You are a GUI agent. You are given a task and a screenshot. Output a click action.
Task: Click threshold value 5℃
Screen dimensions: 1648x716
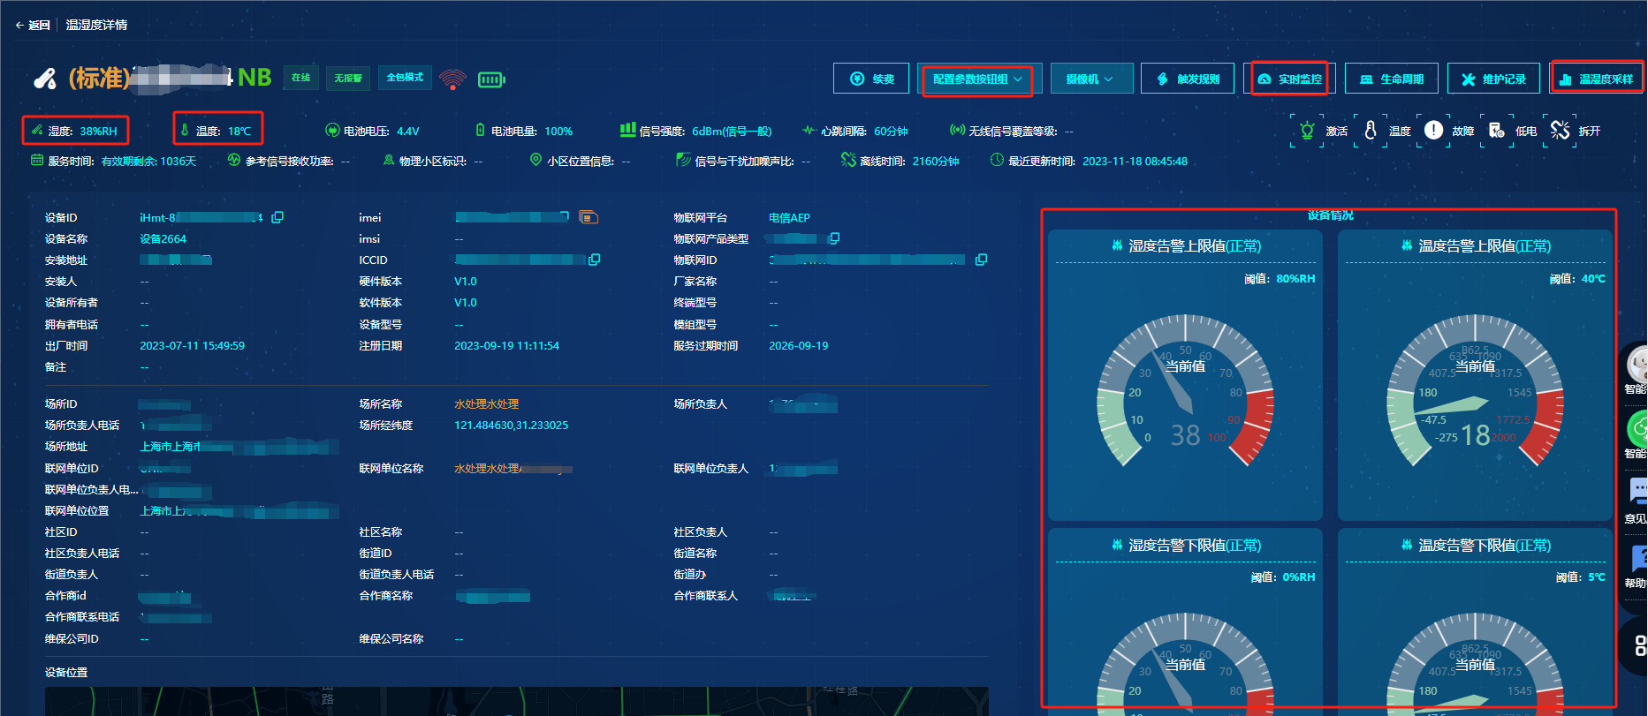point(1596,577)
